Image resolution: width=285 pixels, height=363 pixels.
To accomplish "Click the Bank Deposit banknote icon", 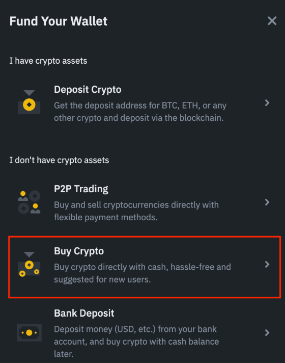I will 29,333.
